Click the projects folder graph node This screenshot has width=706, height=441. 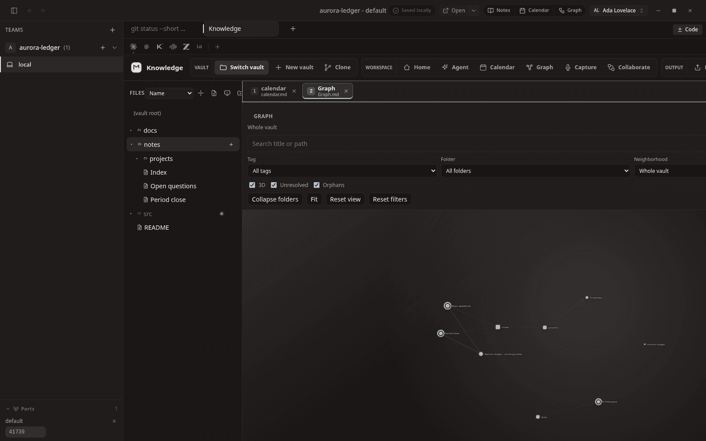[545, 328]
